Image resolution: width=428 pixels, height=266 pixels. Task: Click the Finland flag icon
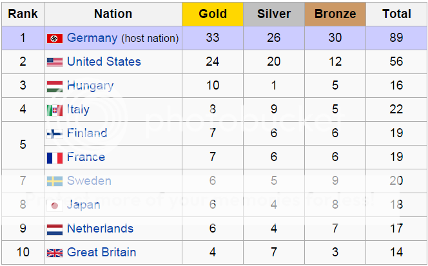point(55,134)
